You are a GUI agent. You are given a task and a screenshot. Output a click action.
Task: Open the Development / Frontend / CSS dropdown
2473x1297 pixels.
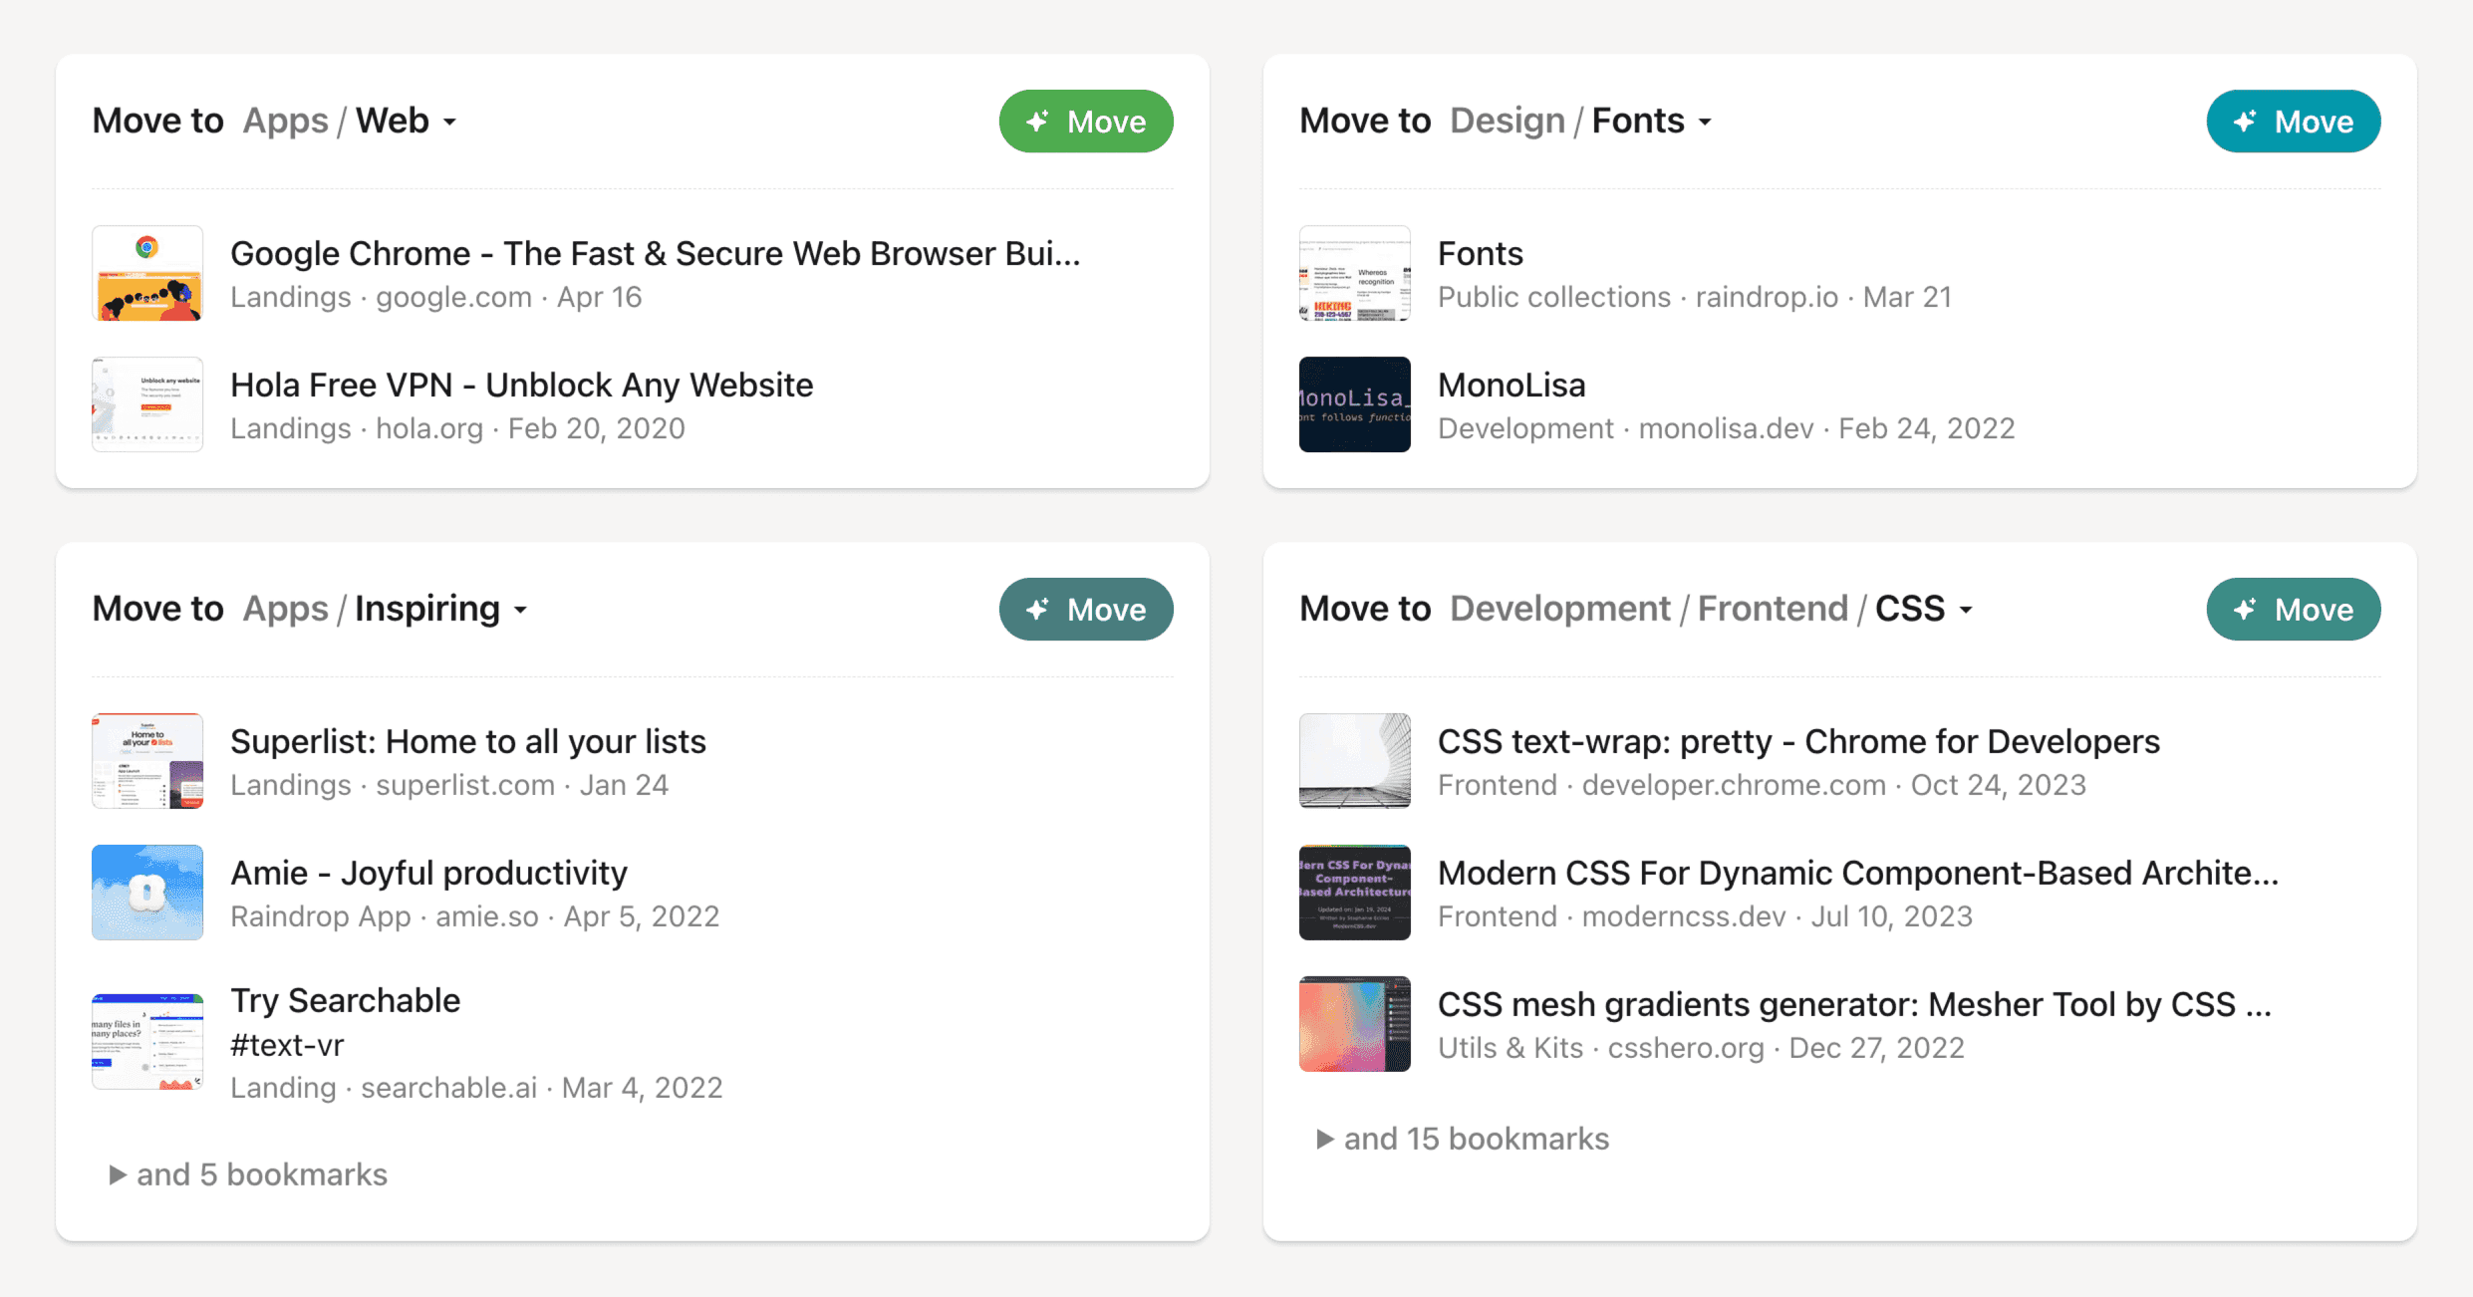tap(1711, 609)
